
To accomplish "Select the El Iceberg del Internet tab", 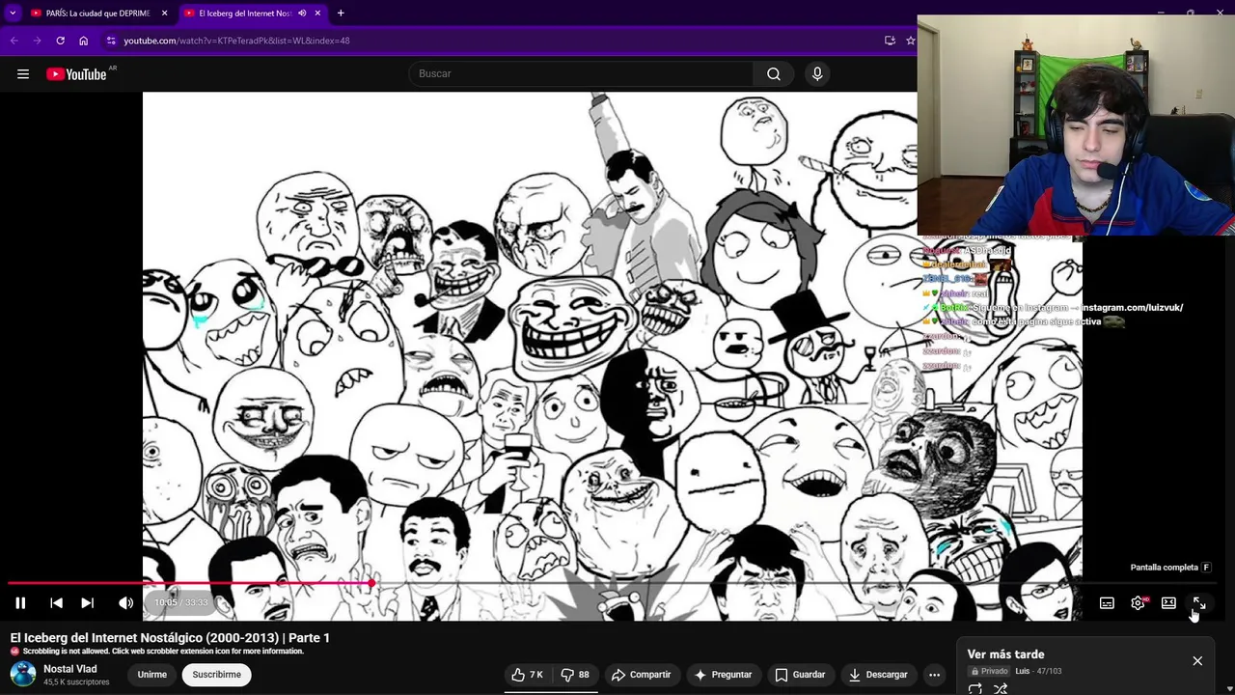I will [x=245, y=14].
